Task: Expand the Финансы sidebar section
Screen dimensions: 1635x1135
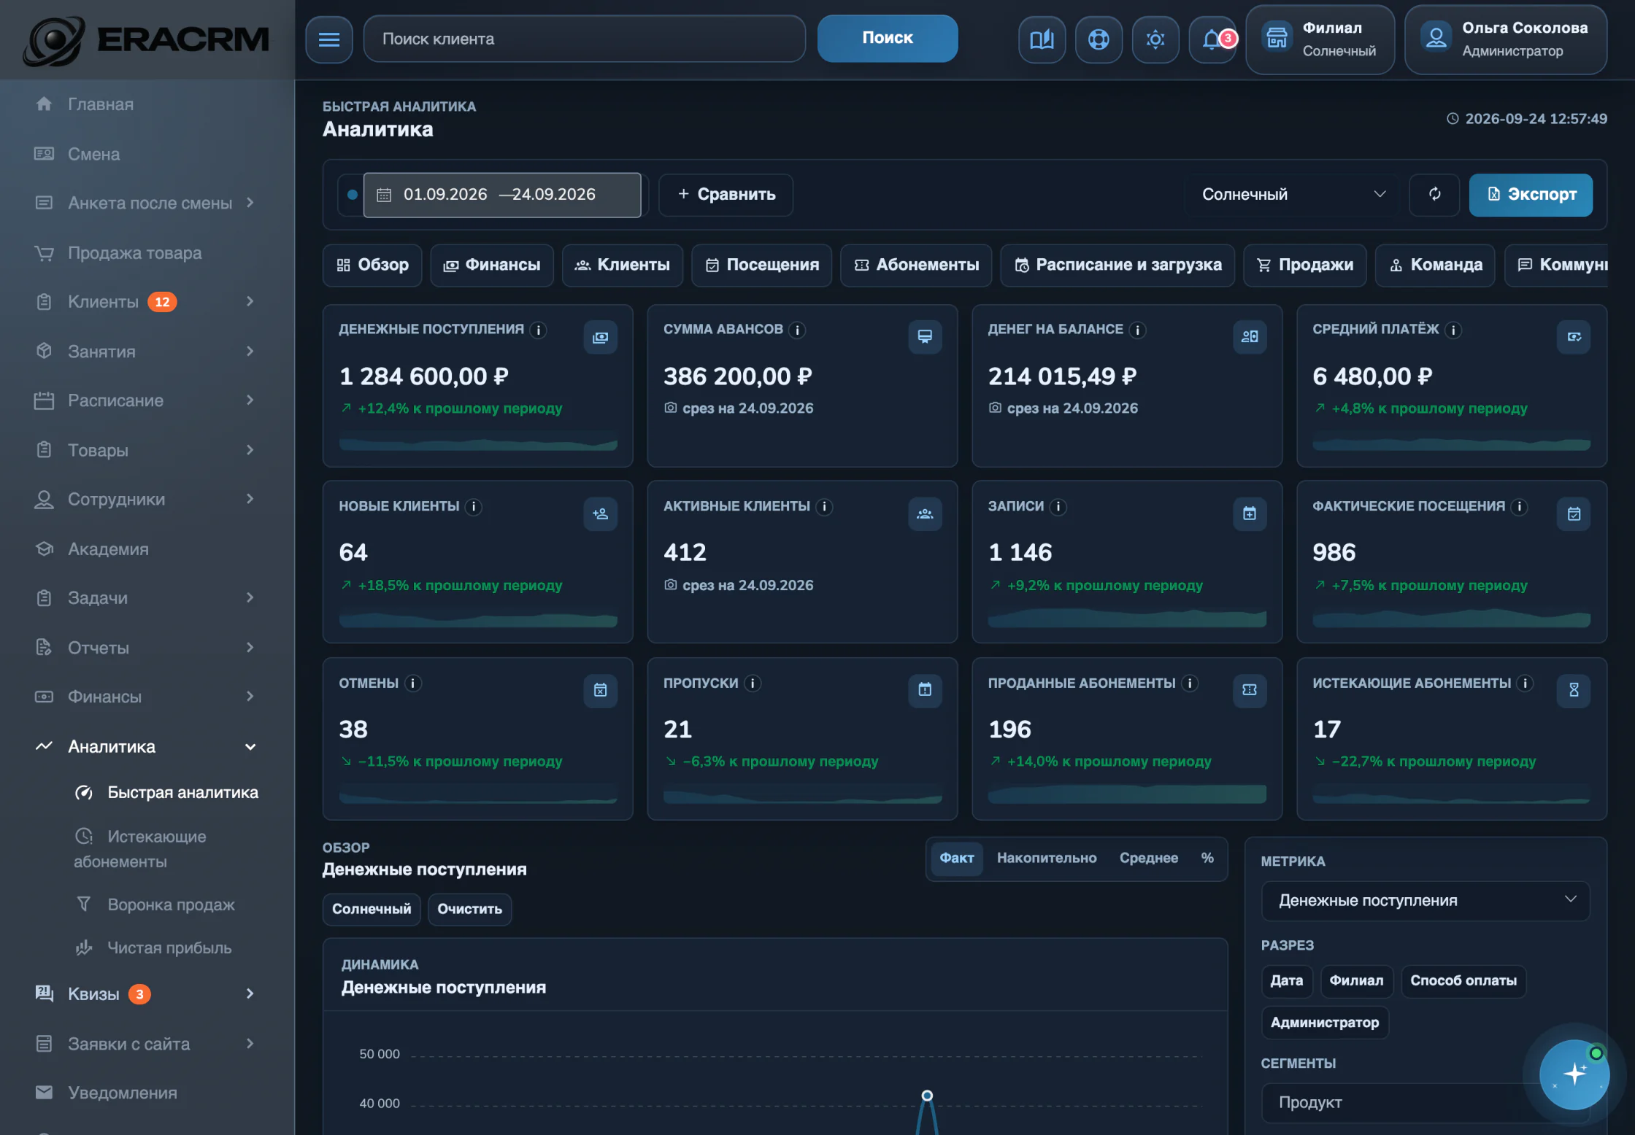Action: (x=147, y=697)
